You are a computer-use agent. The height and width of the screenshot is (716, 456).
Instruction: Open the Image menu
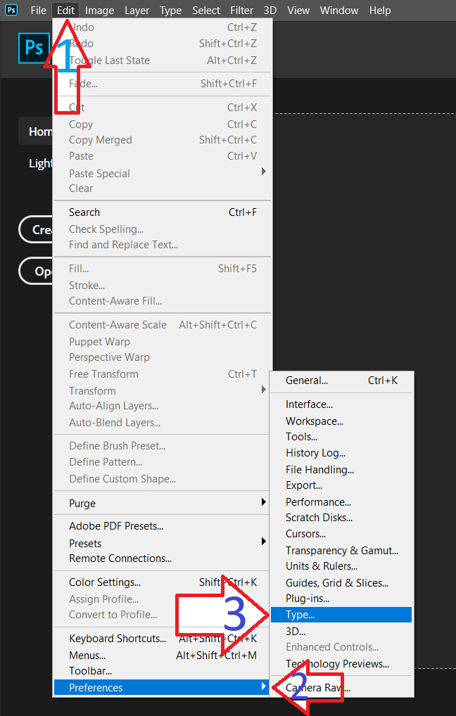pos(99,10)
